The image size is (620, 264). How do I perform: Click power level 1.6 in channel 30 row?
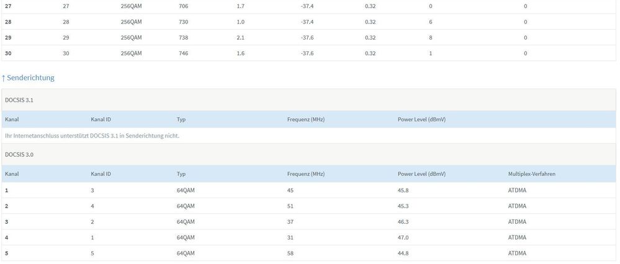(x=240, y=53)
